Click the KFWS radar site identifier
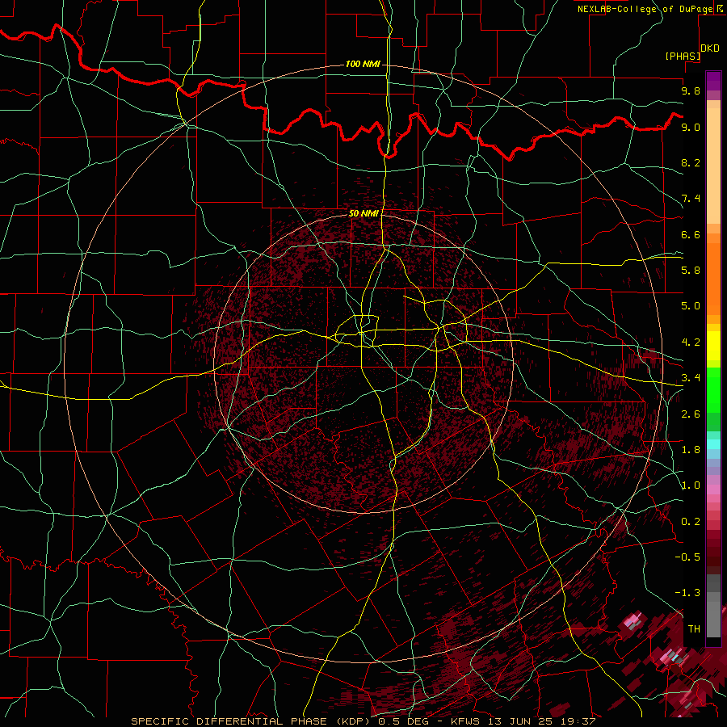 [466, 721]
